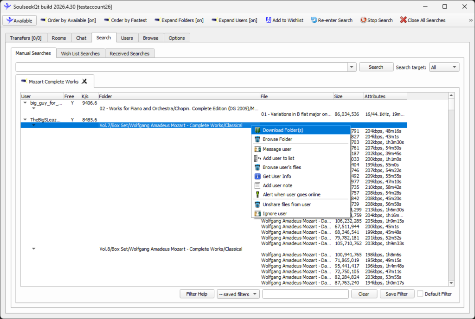Click the Add user note icon
Viewport: 475px width, 319px height.
(x=257, y=185)
